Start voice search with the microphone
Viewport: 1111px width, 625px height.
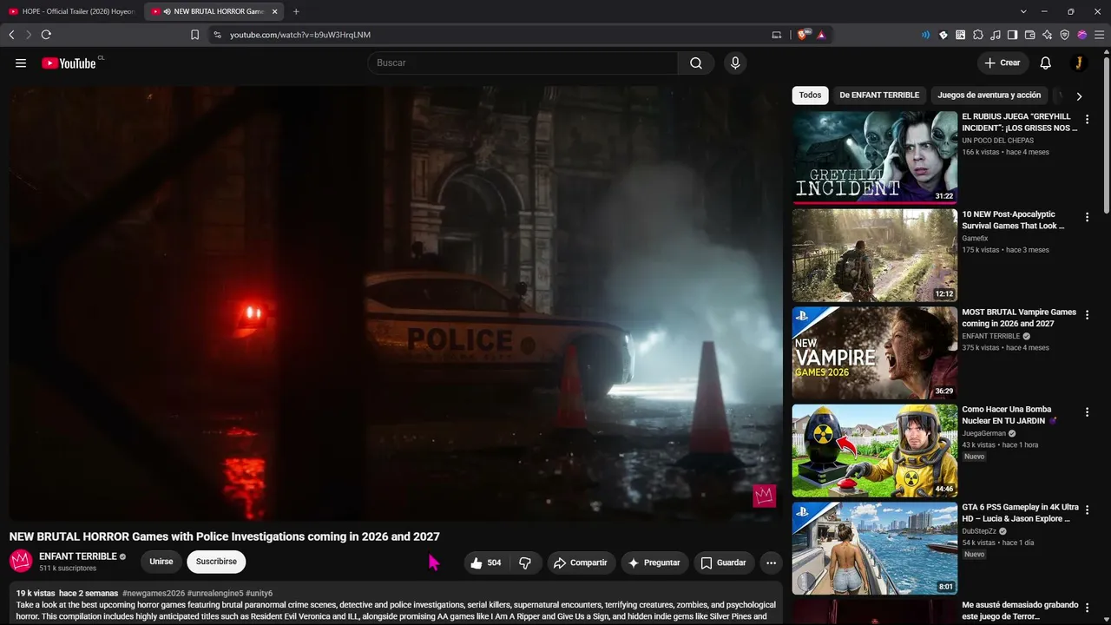[x=735, y=63]
